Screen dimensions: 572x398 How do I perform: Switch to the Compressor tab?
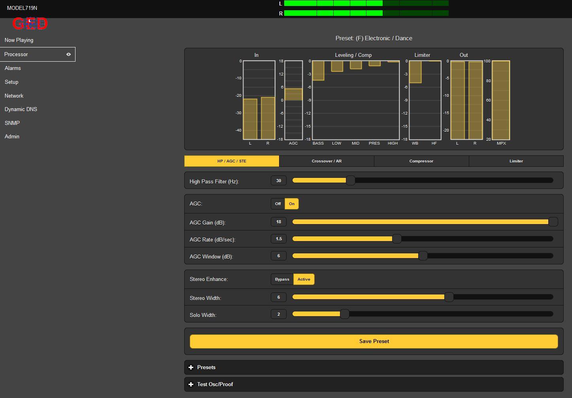421,161
